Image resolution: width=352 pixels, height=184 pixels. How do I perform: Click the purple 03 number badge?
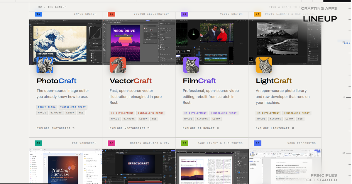185,14
